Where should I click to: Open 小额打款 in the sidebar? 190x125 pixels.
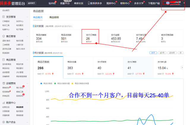click(x=20, y=45)
